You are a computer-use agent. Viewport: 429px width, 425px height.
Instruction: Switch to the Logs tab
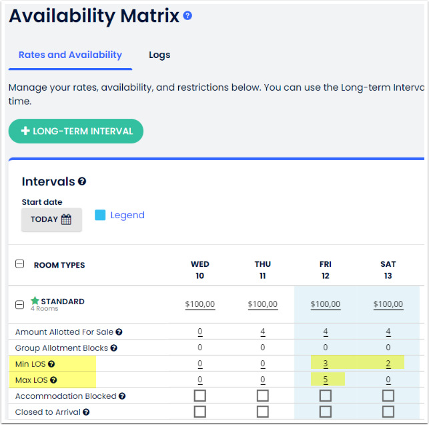(x=159, y=55)
